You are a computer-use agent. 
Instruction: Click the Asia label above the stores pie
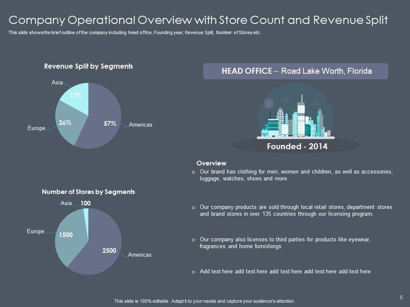(66, 203)
